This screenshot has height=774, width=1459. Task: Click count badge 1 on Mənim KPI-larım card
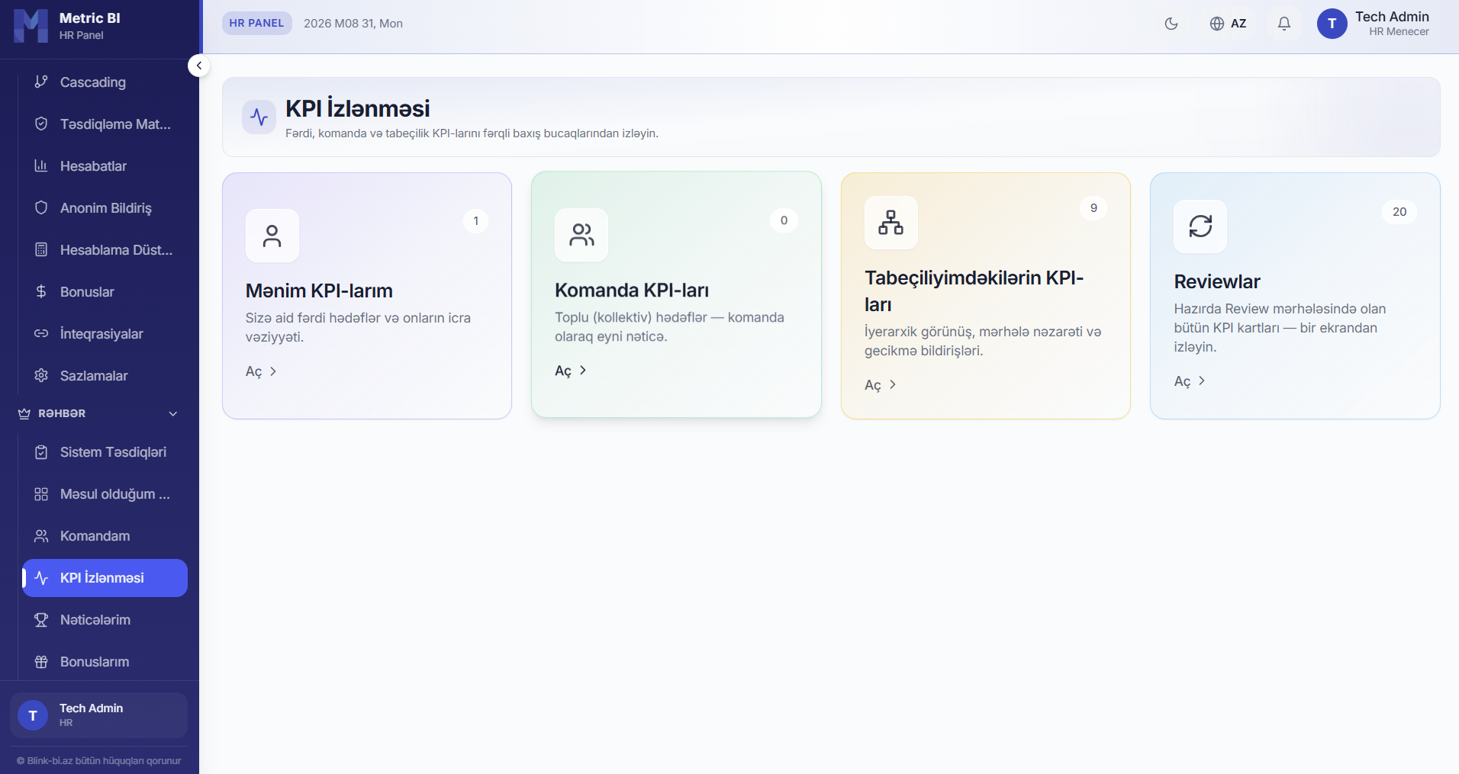[476, 221]
